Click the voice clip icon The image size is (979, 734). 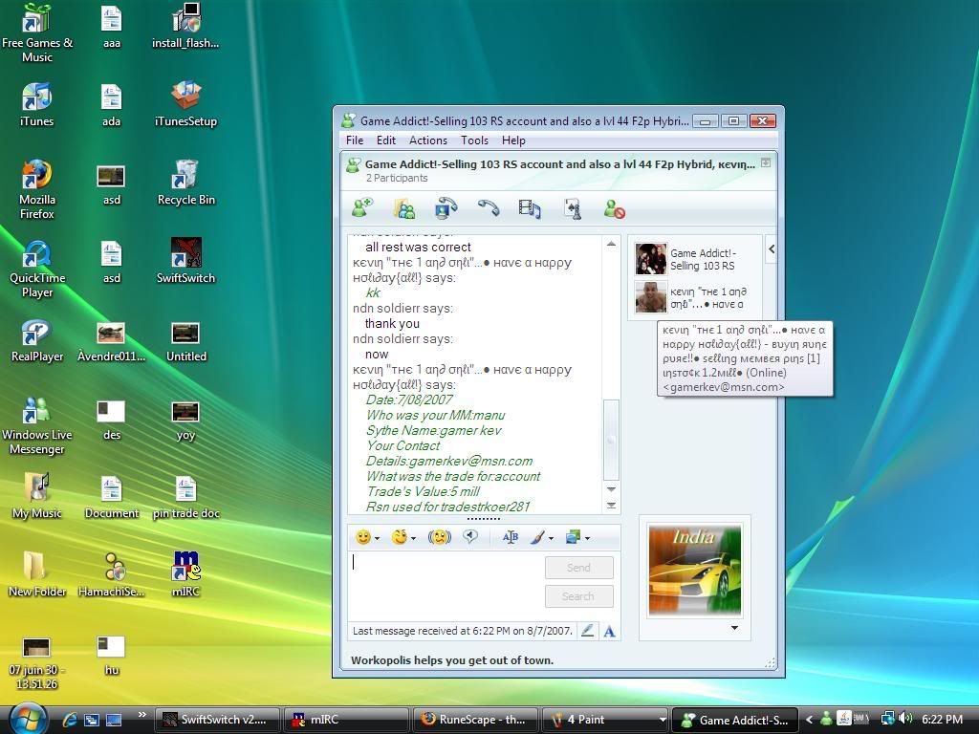pos(470,536)
